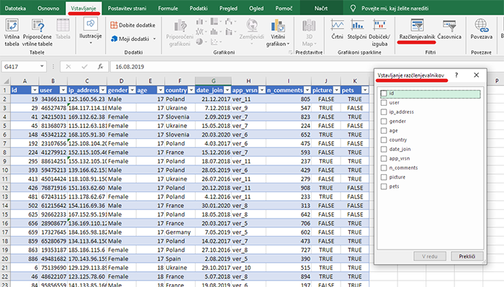Open the country column filter dropdown
Image resolution: width=504 pixels, height=287 pixels.
[192, 90]
